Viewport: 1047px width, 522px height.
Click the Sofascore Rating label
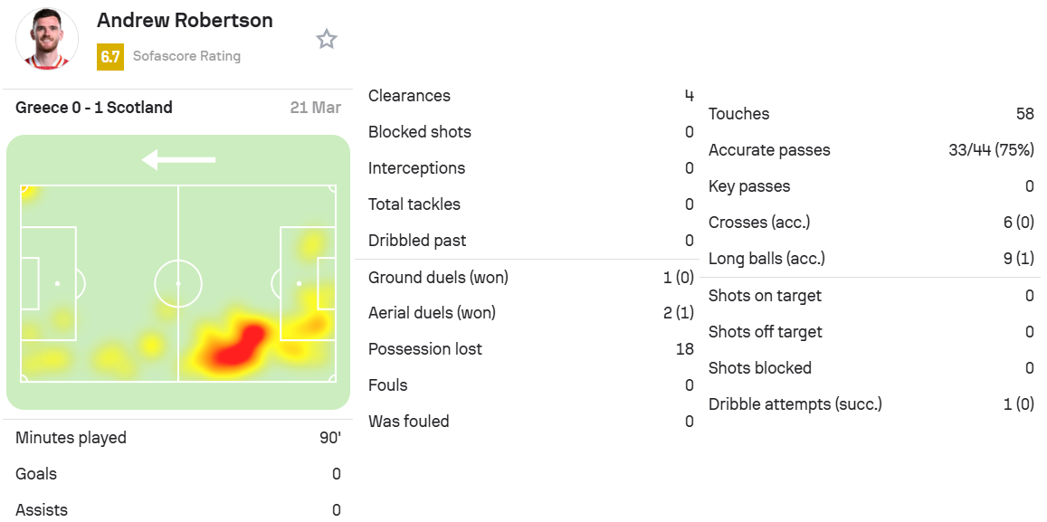pos(187,56)
